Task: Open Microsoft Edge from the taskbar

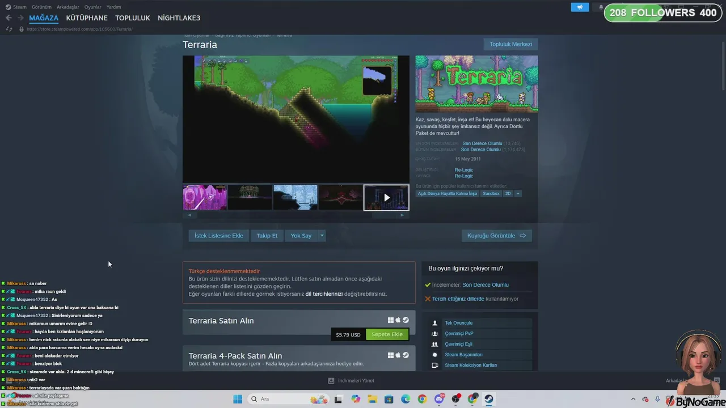Action: [x=406, y=399]
